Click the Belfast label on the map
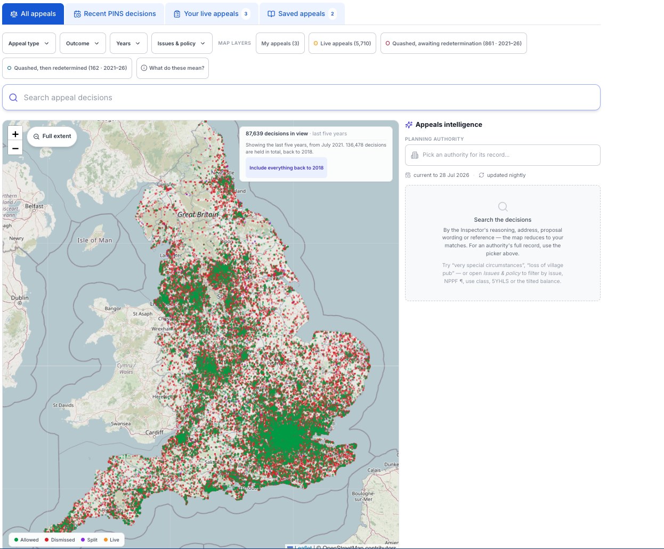 click(34, 206)
